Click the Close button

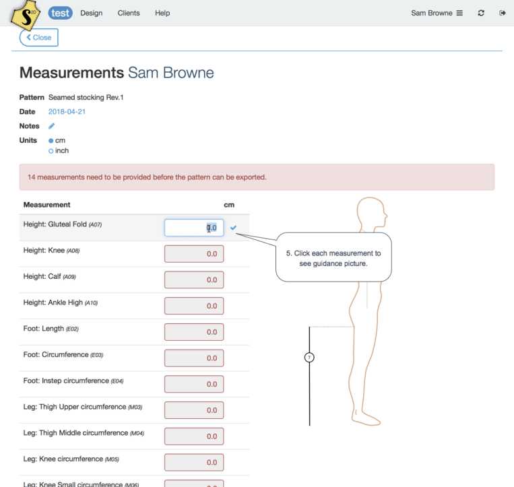39,38
